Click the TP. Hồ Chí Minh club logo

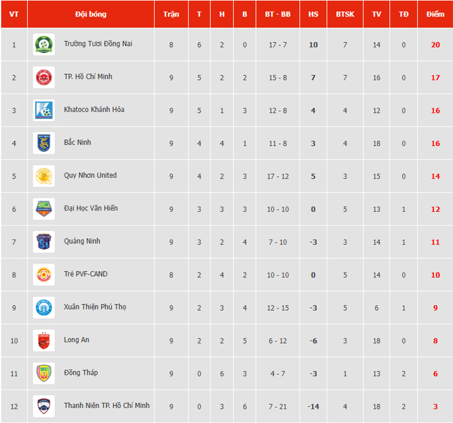pos(44,77)
